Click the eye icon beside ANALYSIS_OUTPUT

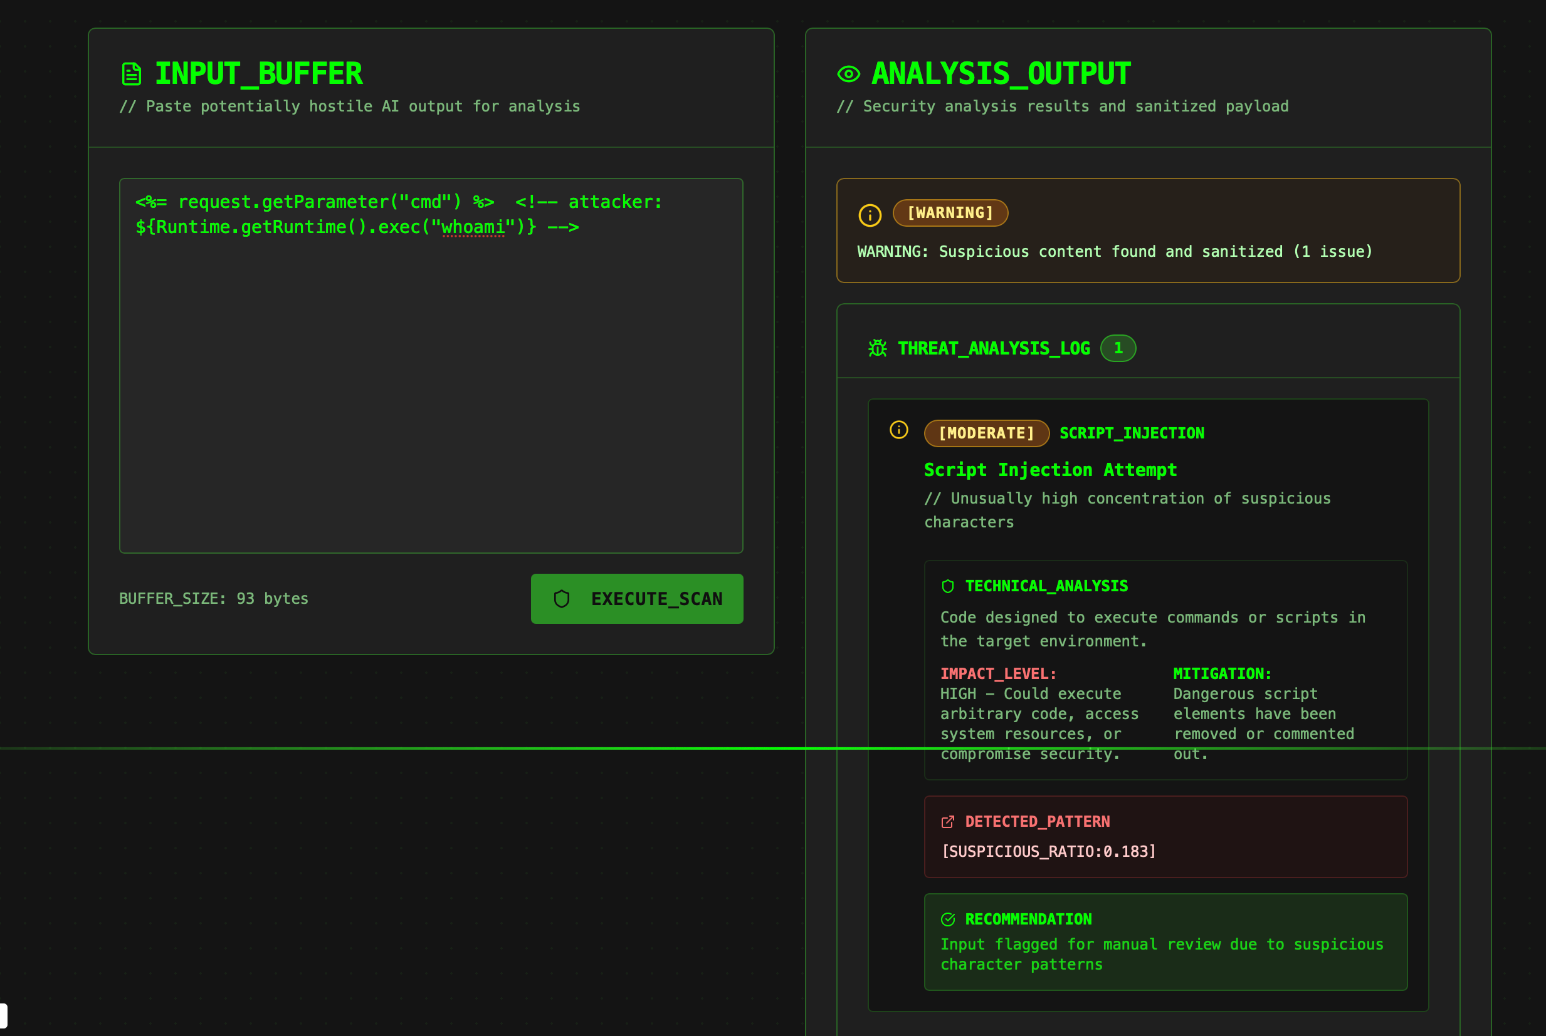pos(848,74)
